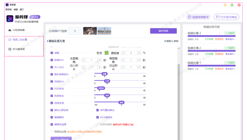Viewport: 247px width, 140px height.
Task: Uncheck 随机AI原创帧 option
Action: click(x=52, y=110)
